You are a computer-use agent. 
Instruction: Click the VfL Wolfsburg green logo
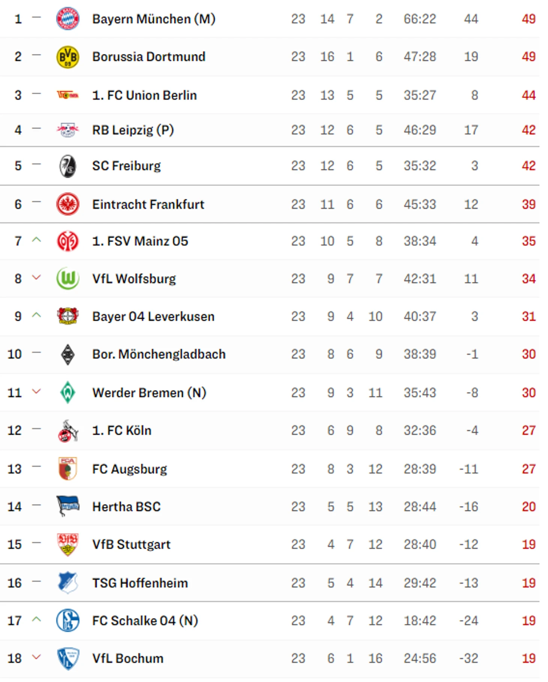pyautogui.click(x=68, y=279)
